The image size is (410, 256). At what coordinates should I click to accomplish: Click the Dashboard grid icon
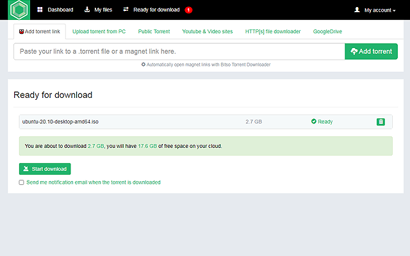[x=40, y=10]
